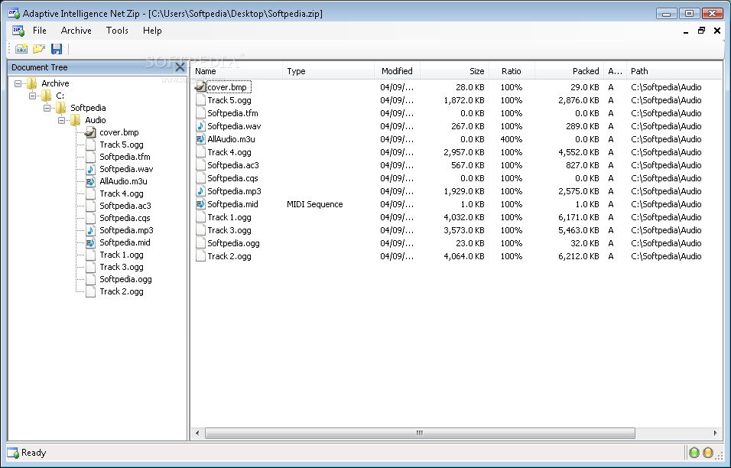This screenshot has width=731, height=468.
Task: Click the Softpedia.mid icon in file list
Action: tap(200, 204)
